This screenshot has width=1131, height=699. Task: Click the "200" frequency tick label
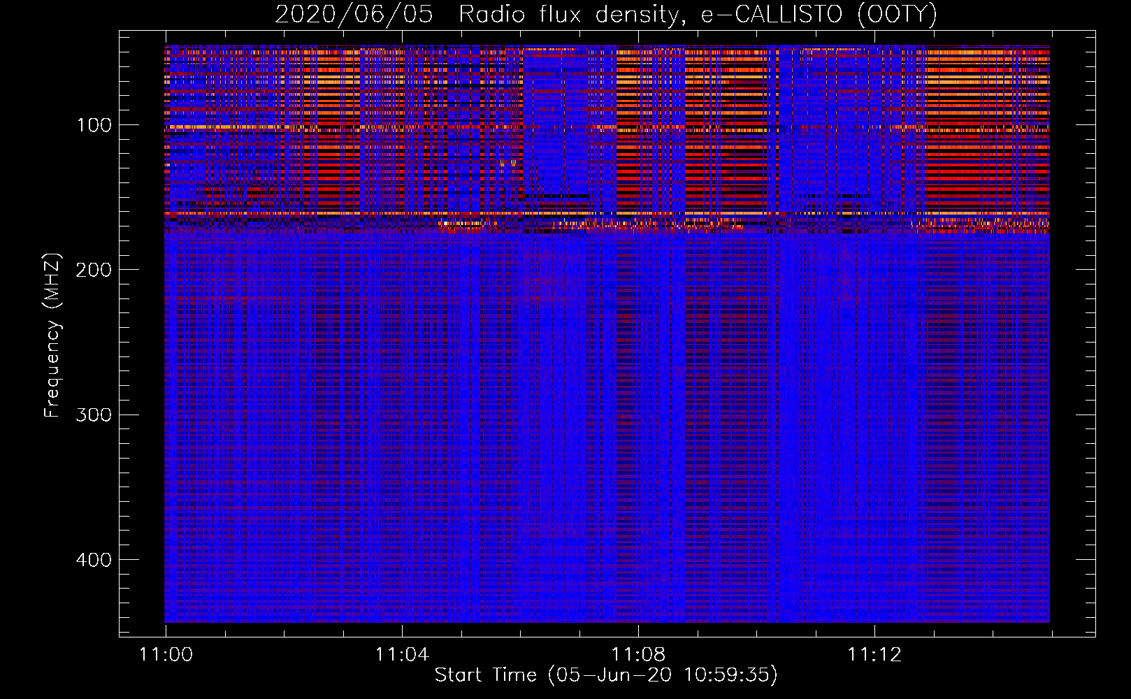click(x=94, y=270)
